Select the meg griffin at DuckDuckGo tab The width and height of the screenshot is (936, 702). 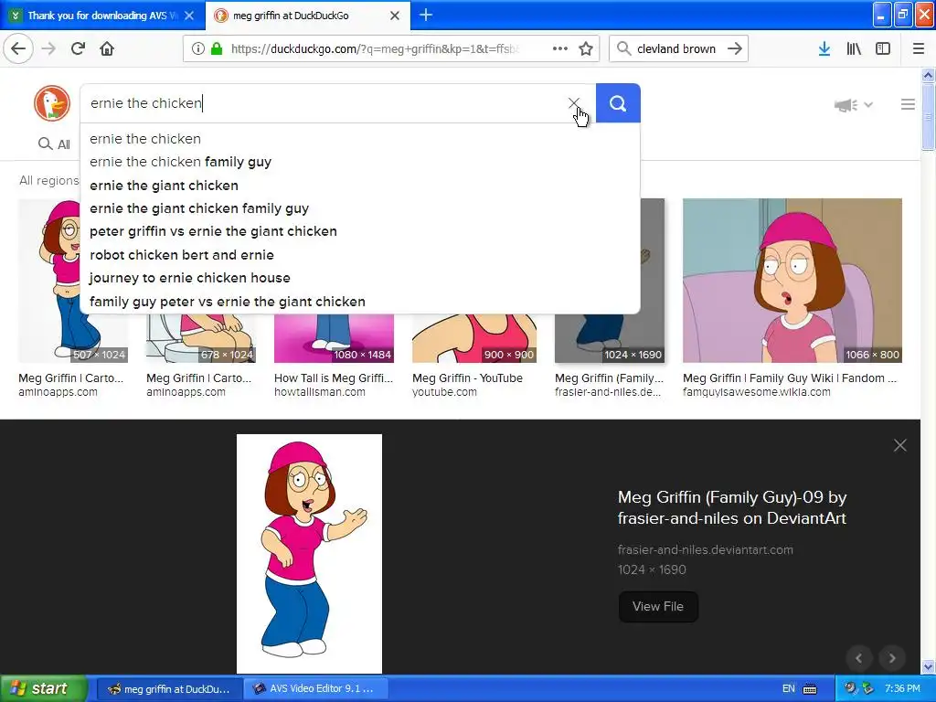click(308, 16)
